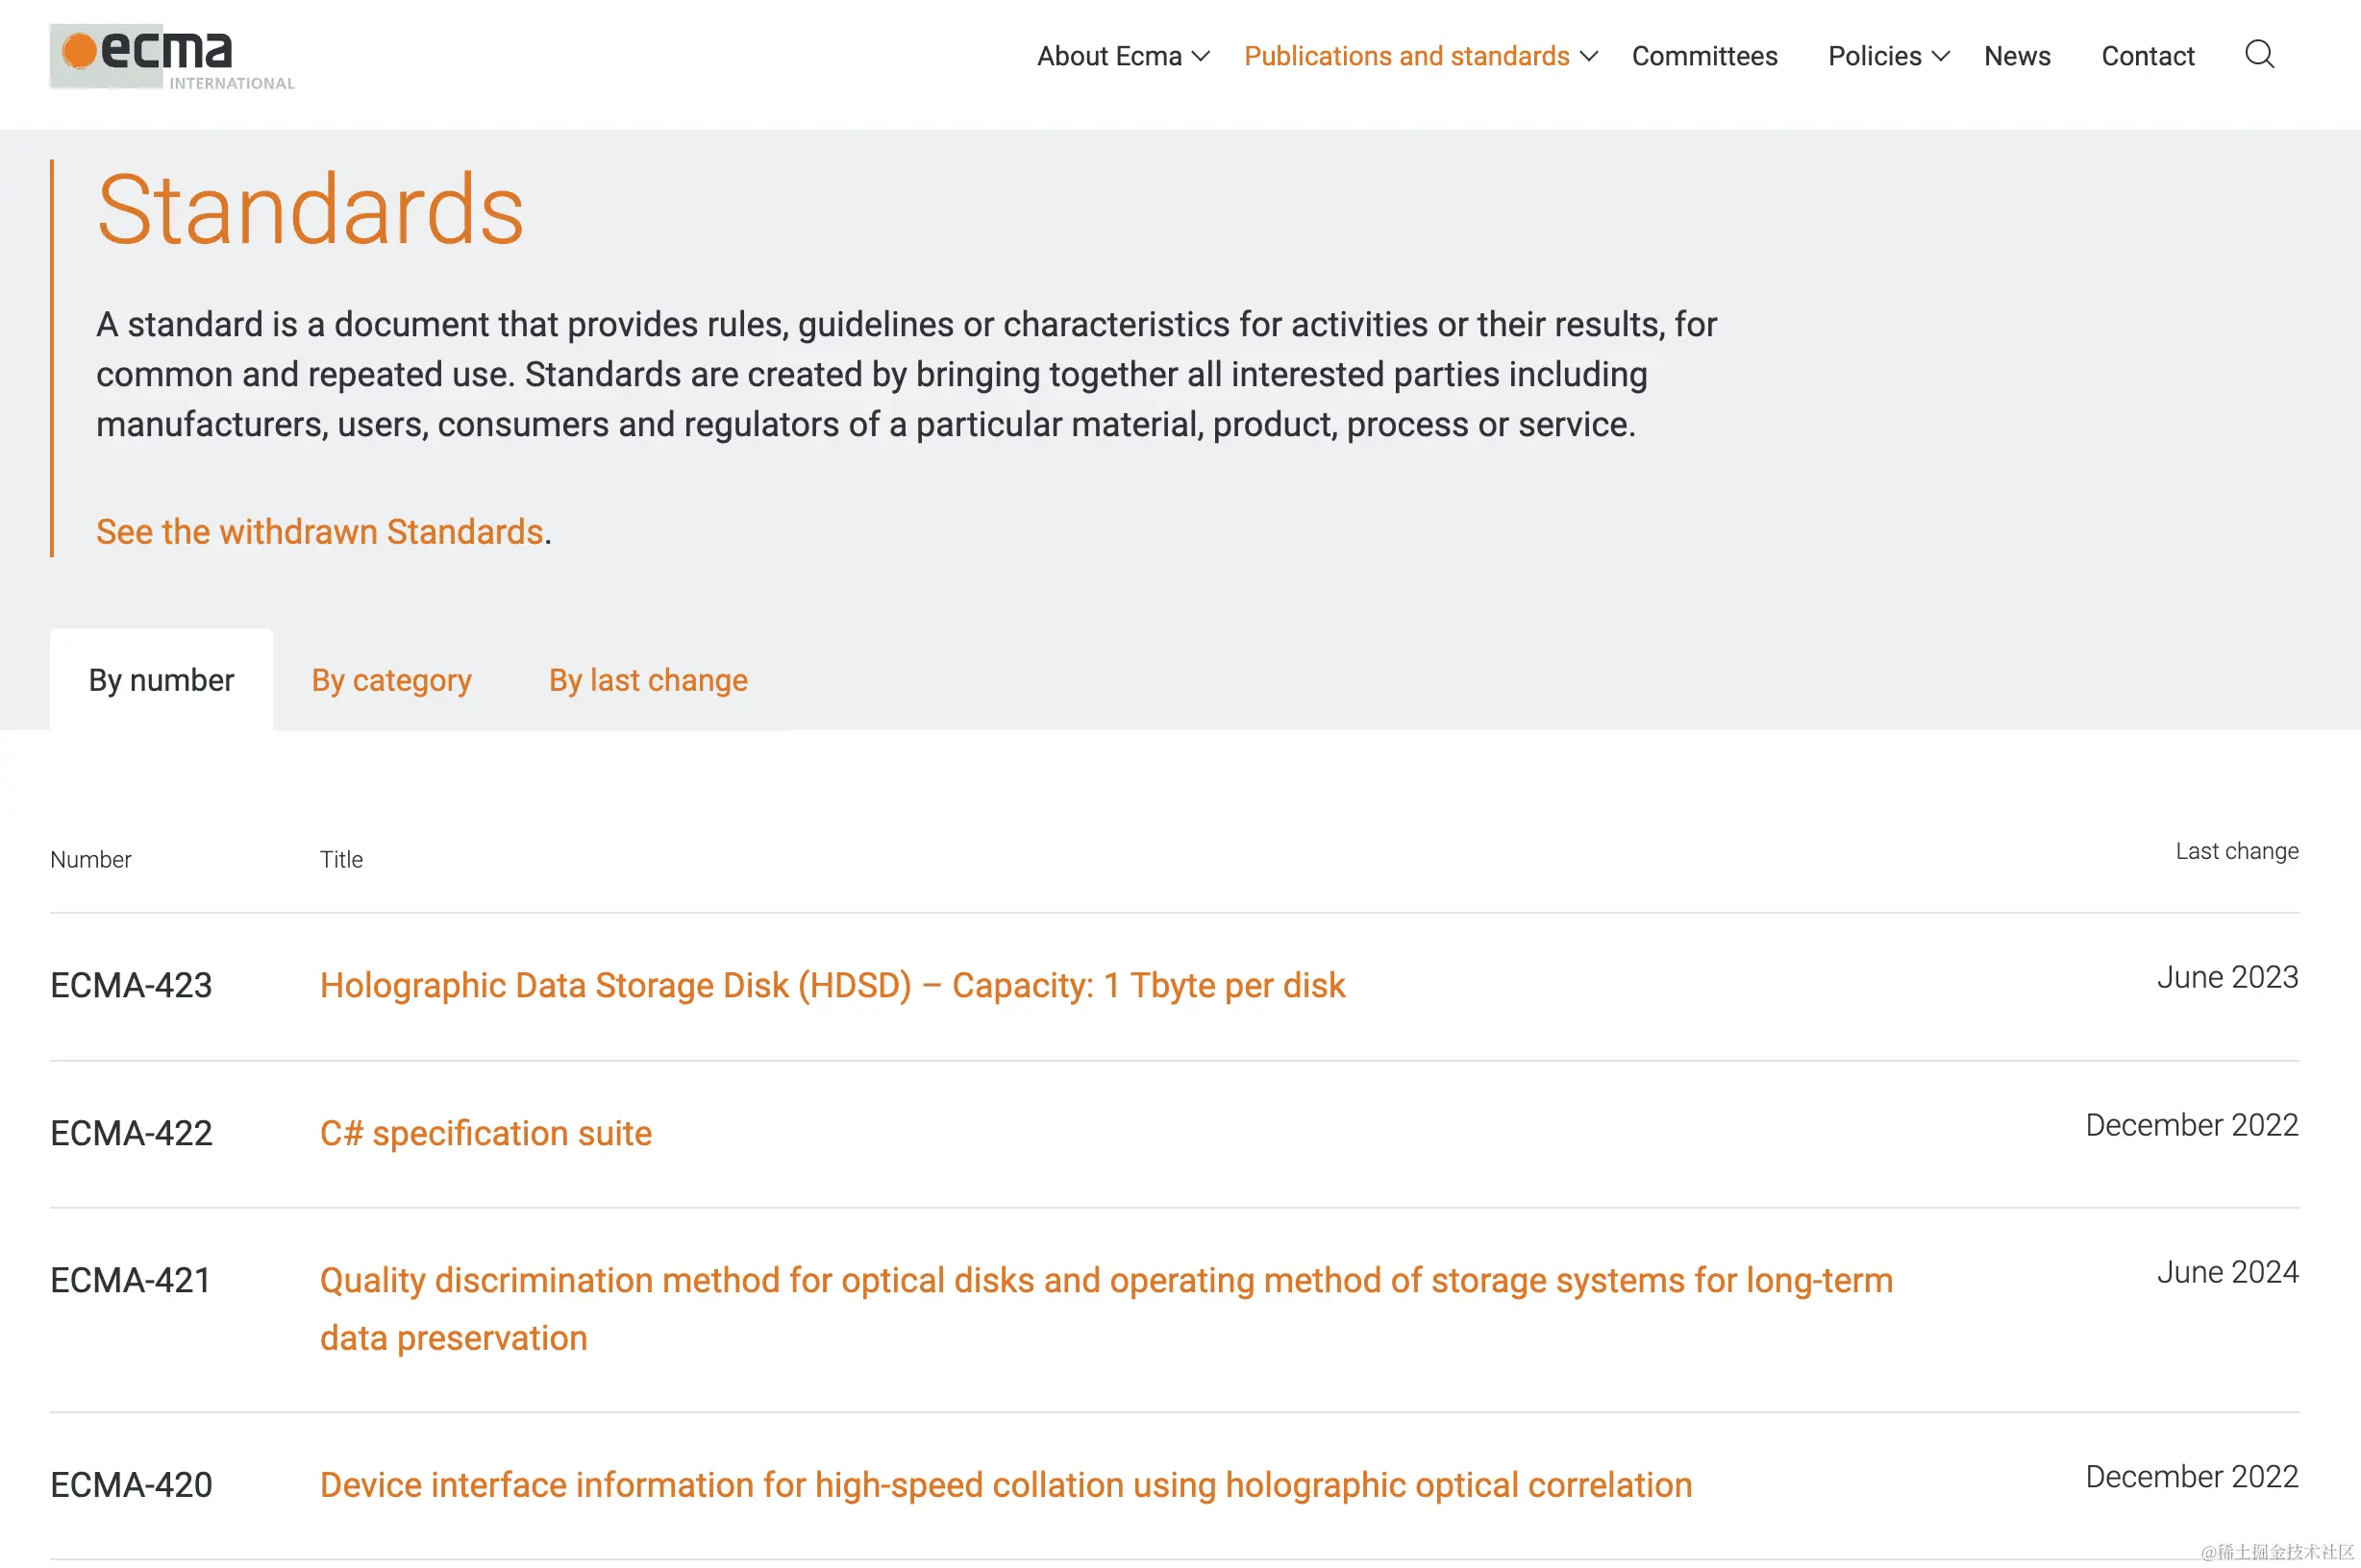Click the December 2022 date for ECMA-420
Viewport: 2361px width, 1568px height.
(x=2191, y=1477)
